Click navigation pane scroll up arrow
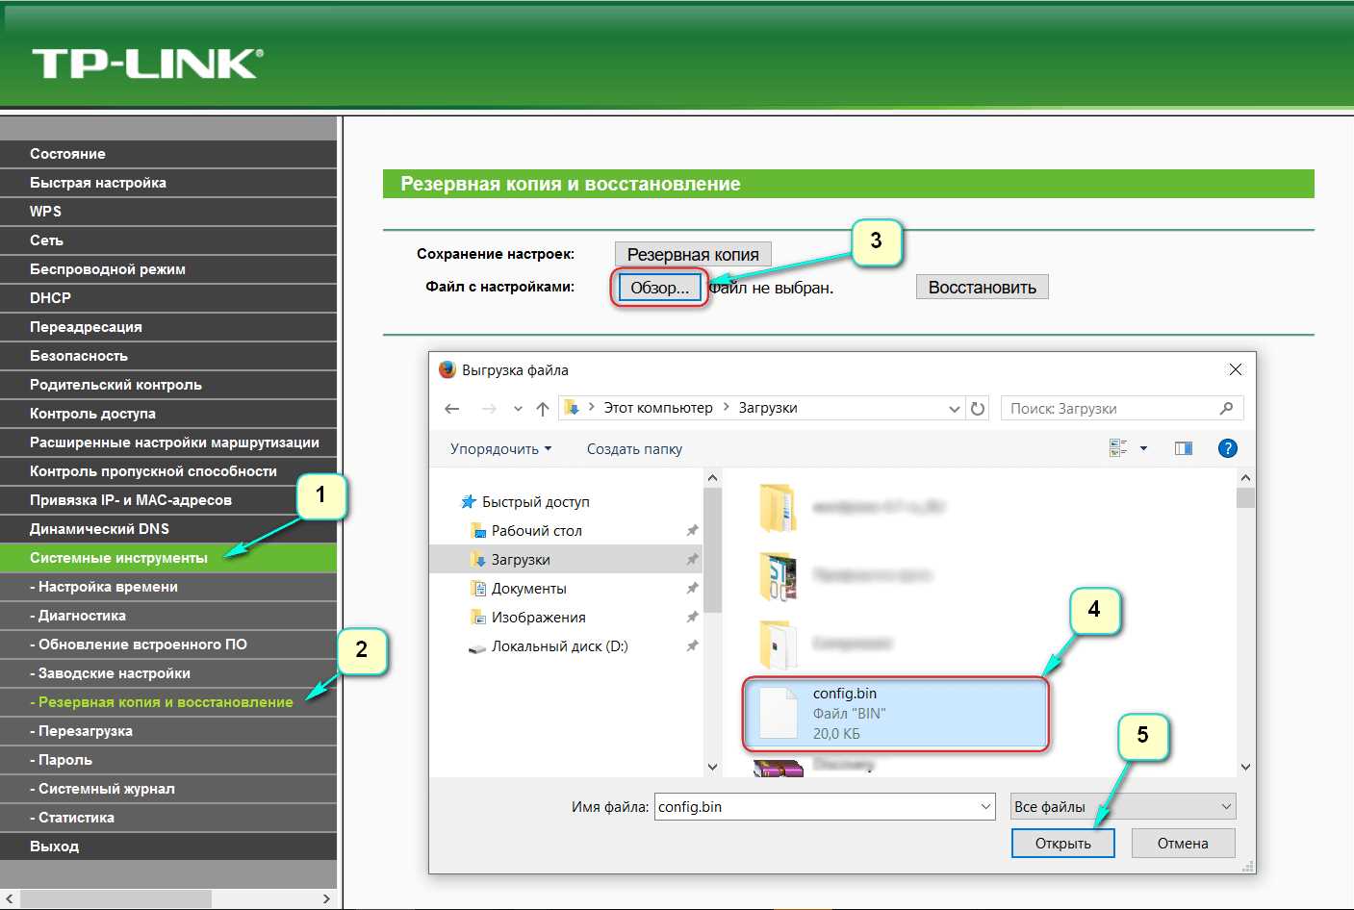 pyautogui.click(x=712, y=478)
